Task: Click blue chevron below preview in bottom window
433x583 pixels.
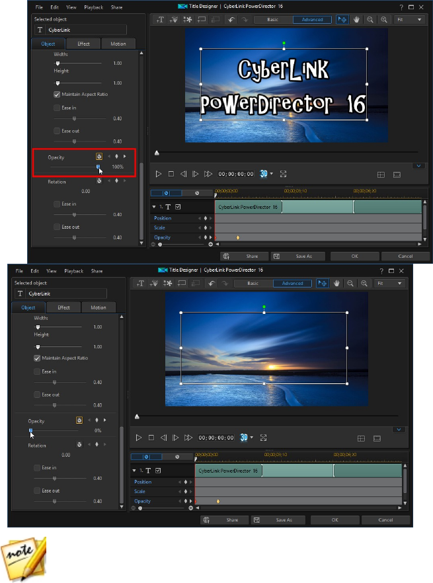Action: tap(399, 430)
